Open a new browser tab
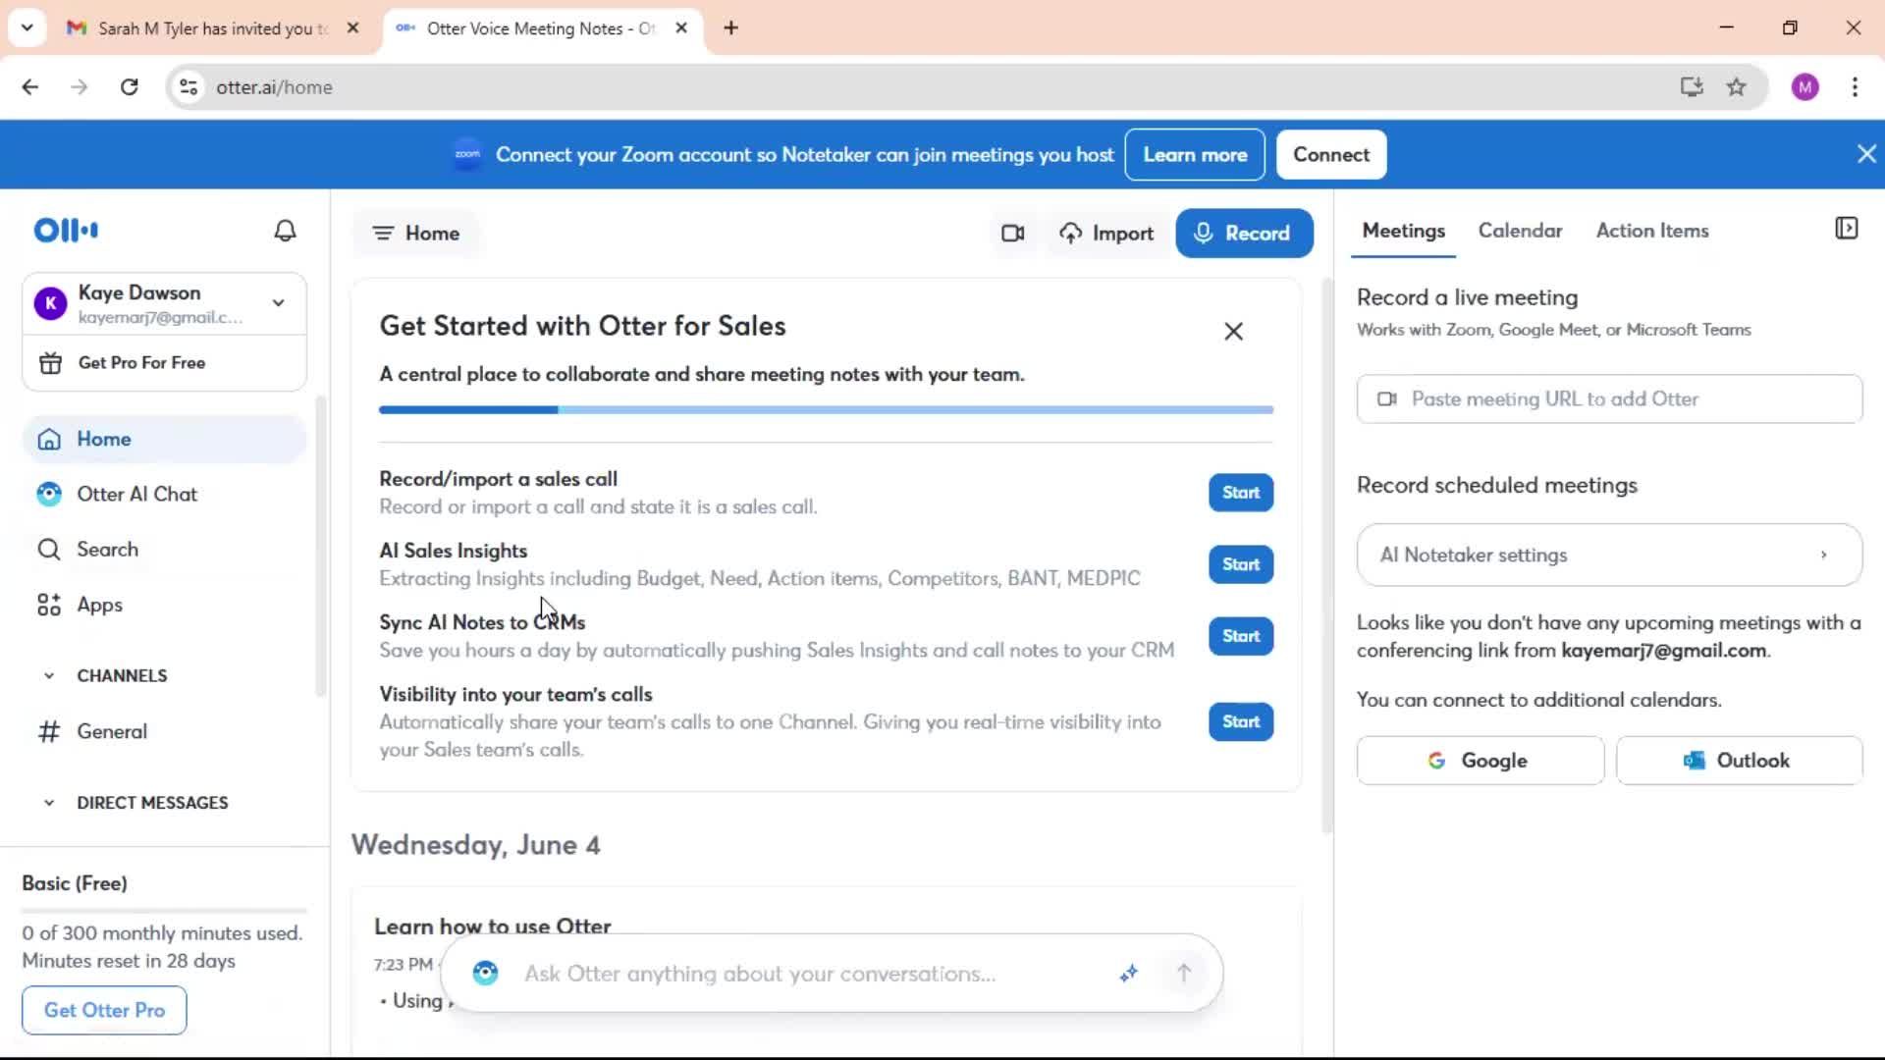Viewport: 1885px width, 1060px height. click(x=730, y=28)
